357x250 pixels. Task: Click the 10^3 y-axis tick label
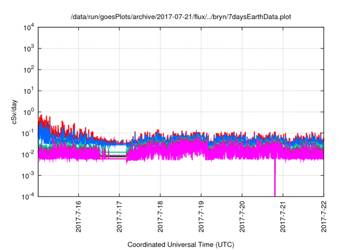(29, 49)
